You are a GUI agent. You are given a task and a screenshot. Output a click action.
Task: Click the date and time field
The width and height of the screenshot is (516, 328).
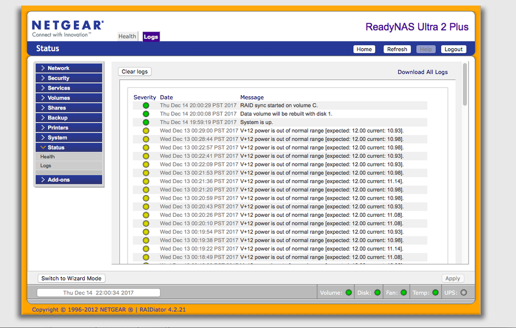coord(98,293)
